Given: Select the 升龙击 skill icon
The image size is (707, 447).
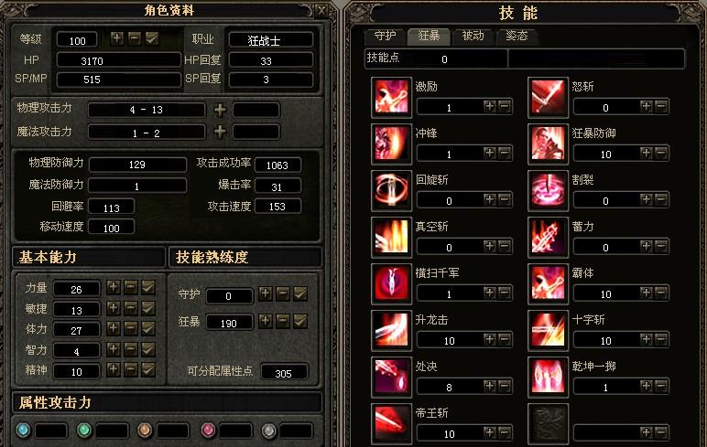Looking at the screenshot, I should (391, 330).
